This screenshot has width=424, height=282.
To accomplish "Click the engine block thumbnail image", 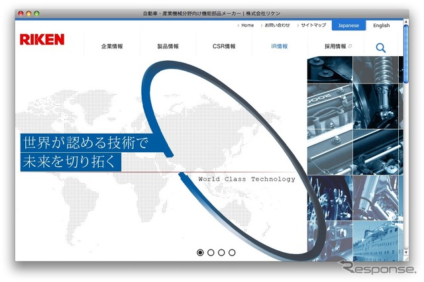I will 330,107.
